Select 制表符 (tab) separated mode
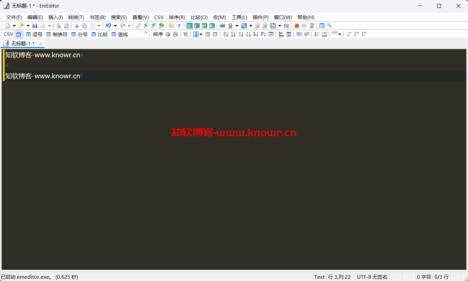The height and width of the screenshot is (281, 468). [x=57, y=34]
